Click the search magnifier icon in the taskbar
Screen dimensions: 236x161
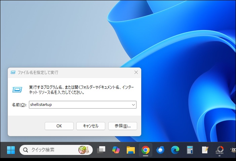pyautogui.click(x=26, y=150)
